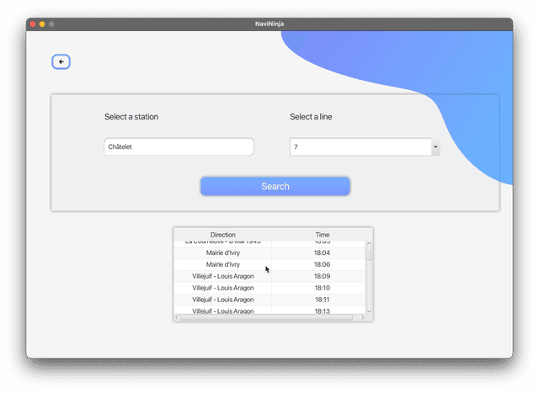Image resolution: width=539 pixels, height=393 pixels.
Task: Click the Search button
Action: tap(275, 186)
